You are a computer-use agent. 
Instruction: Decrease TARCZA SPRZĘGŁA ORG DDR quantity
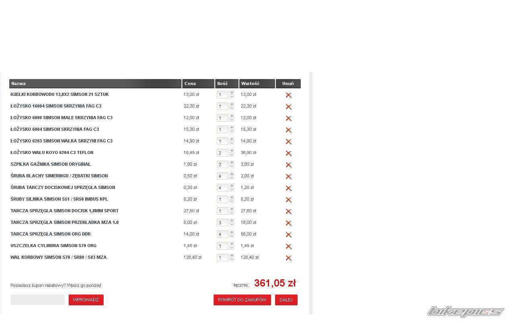click(232, 236)
